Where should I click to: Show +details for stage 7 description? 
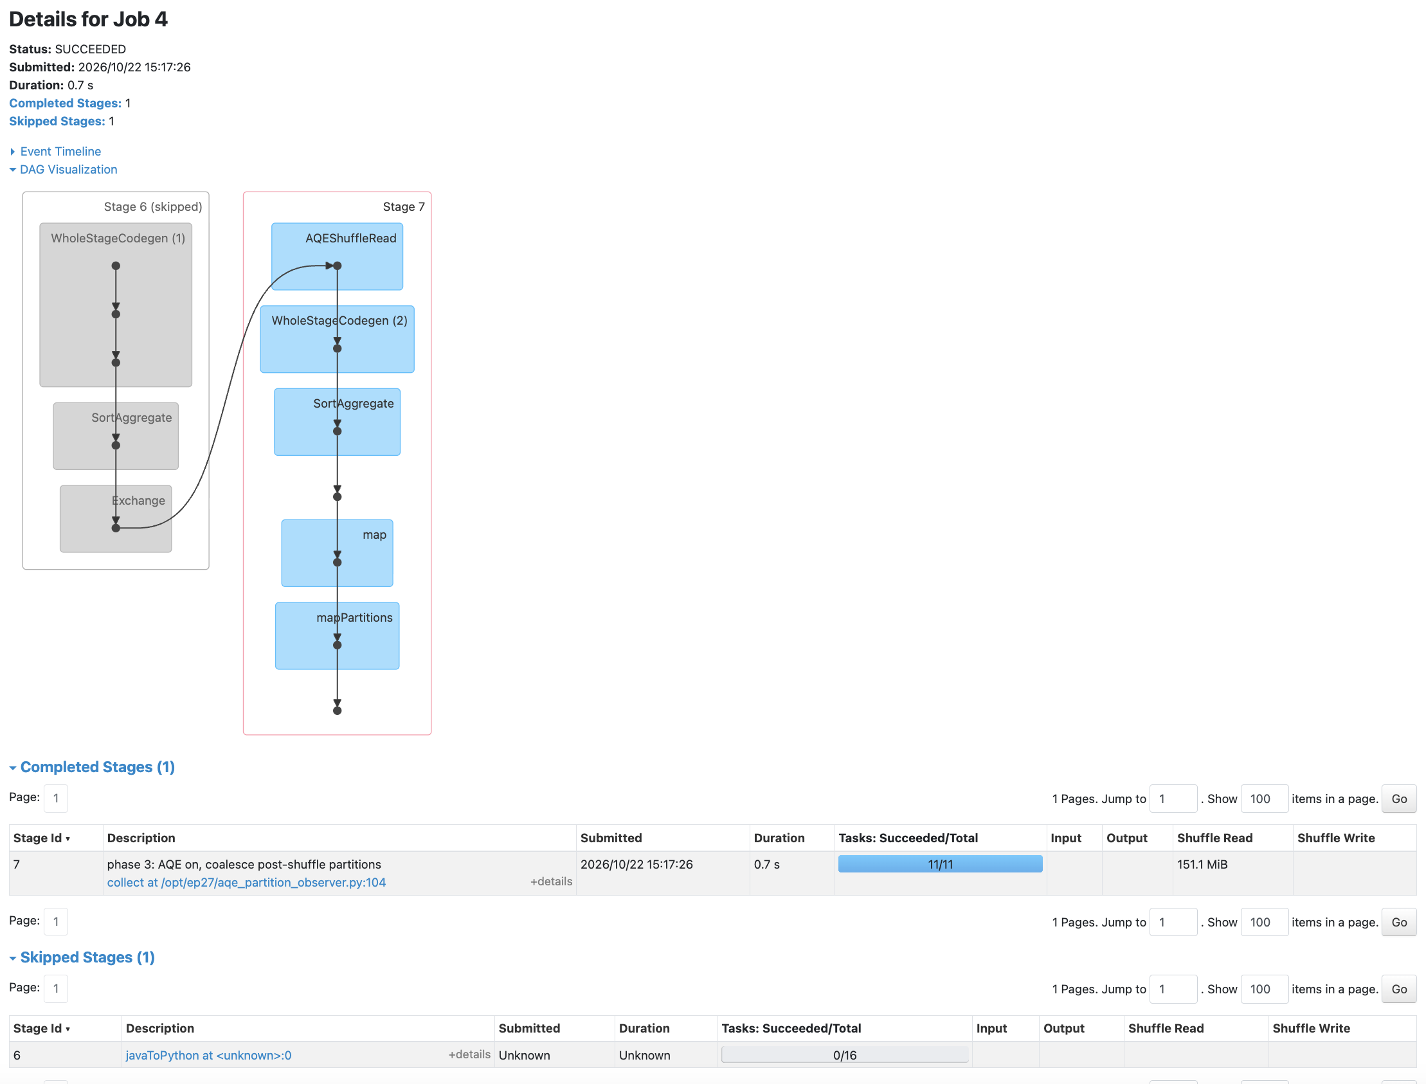point(551,881)
